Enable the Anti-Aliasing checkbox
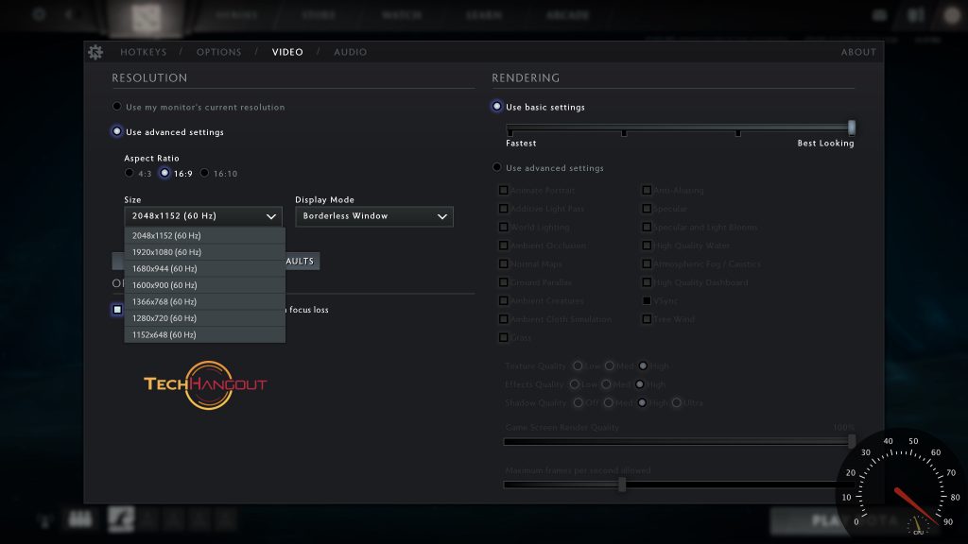This screenshot has width=968, height=544. [x=647, y=190]
